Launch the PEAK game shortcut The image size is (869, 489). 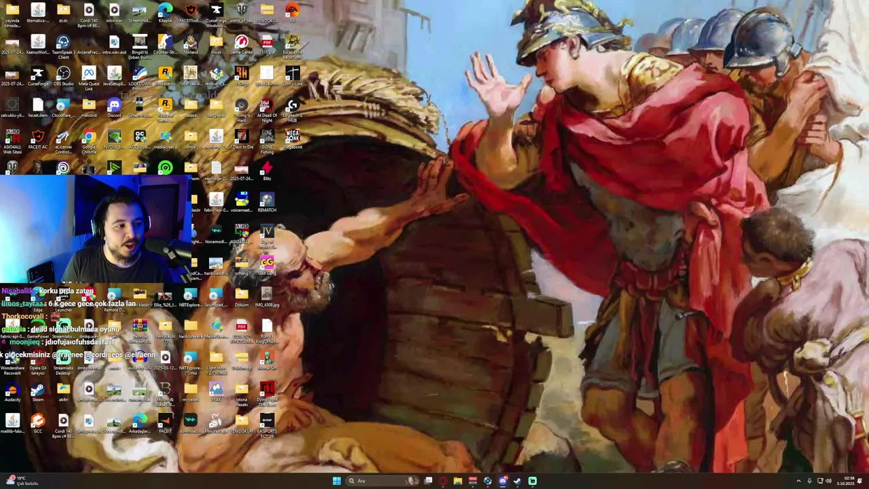(x=216, y=393)
